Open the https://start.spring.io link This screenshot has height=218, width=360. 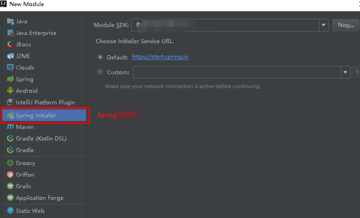tap(160, 57)
